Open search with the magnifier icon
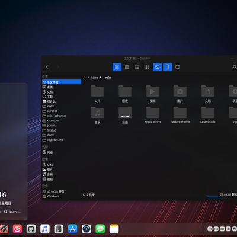This screenshot has width=237, height=237. tap(235, 67)
